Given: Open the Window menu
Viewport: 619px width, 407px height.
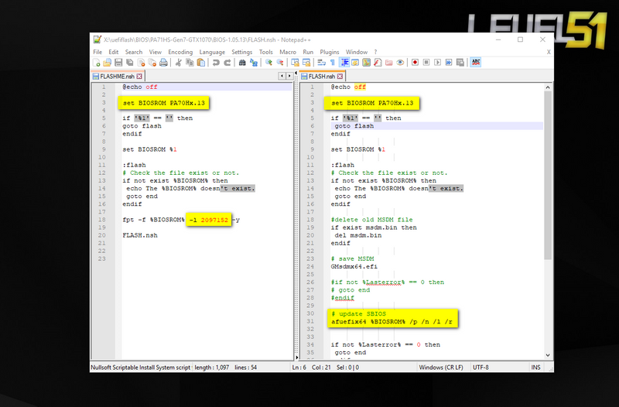Looking at the screenshot, I should (357, 52).
